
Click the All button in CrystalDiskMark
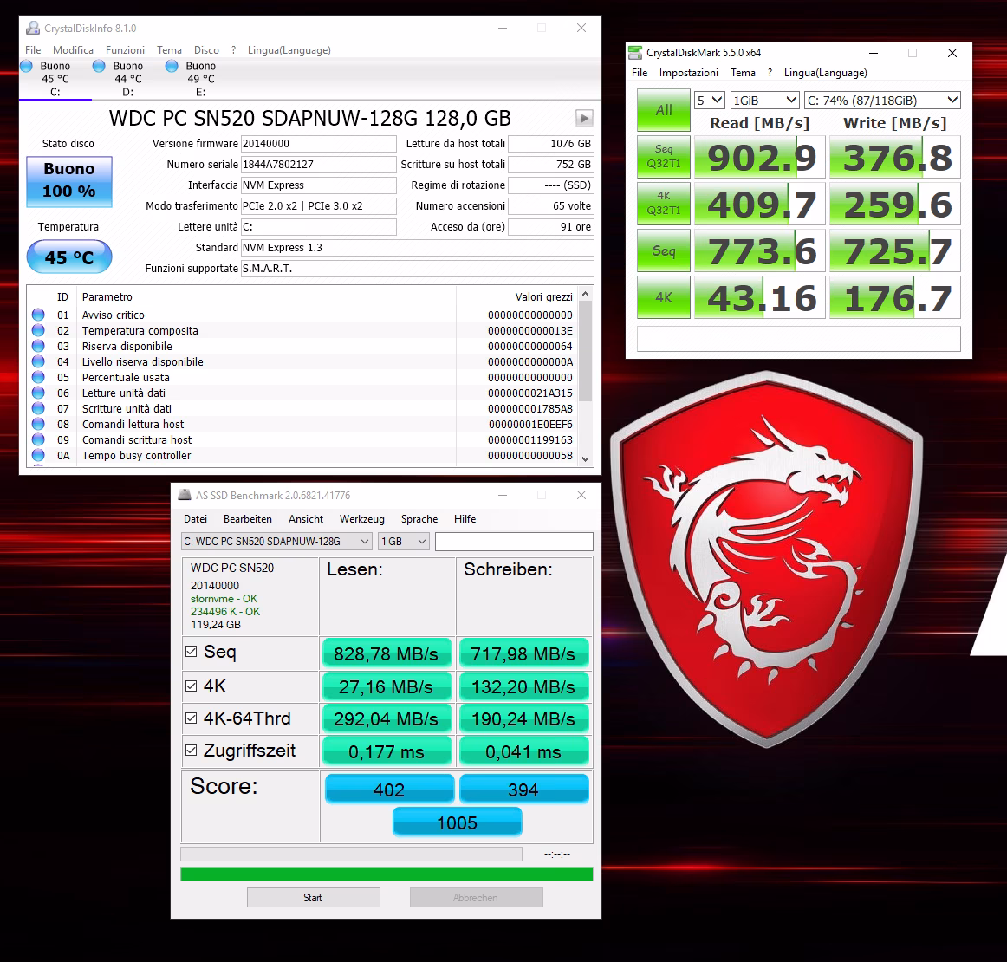(x=664, y=110)
